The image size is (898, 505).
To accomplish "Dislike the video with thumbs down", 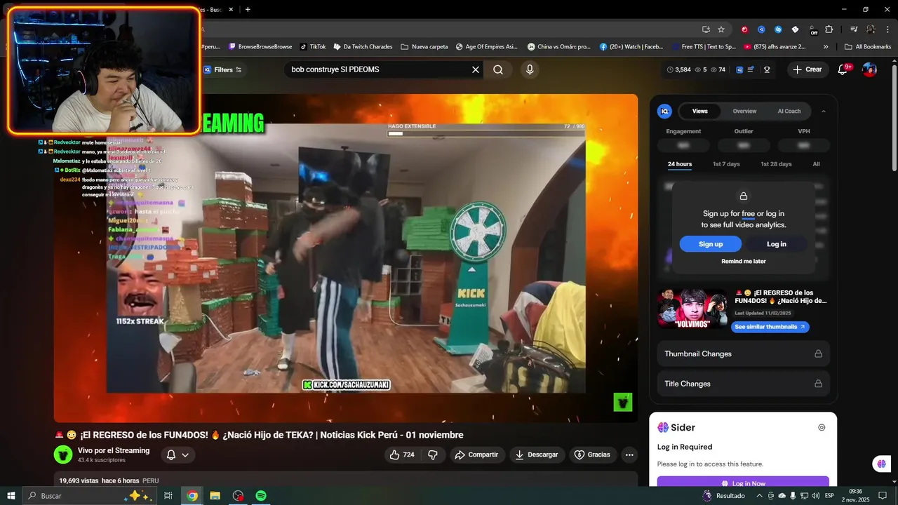I will (433, 454).
